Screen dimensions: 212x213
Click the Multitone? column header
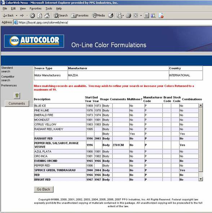[134, 99]
